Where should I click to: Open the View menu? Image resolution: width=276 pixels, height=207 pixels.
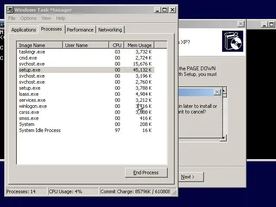(x=46, y=18)
